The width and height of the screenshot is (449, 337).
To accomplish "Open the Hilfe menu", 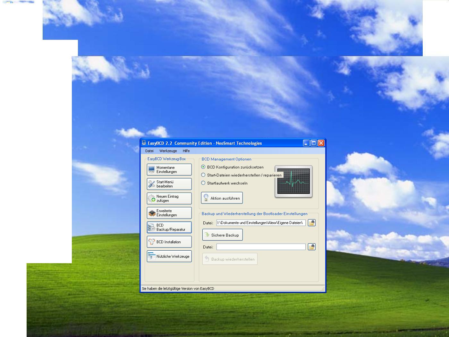I will [186, 151].
